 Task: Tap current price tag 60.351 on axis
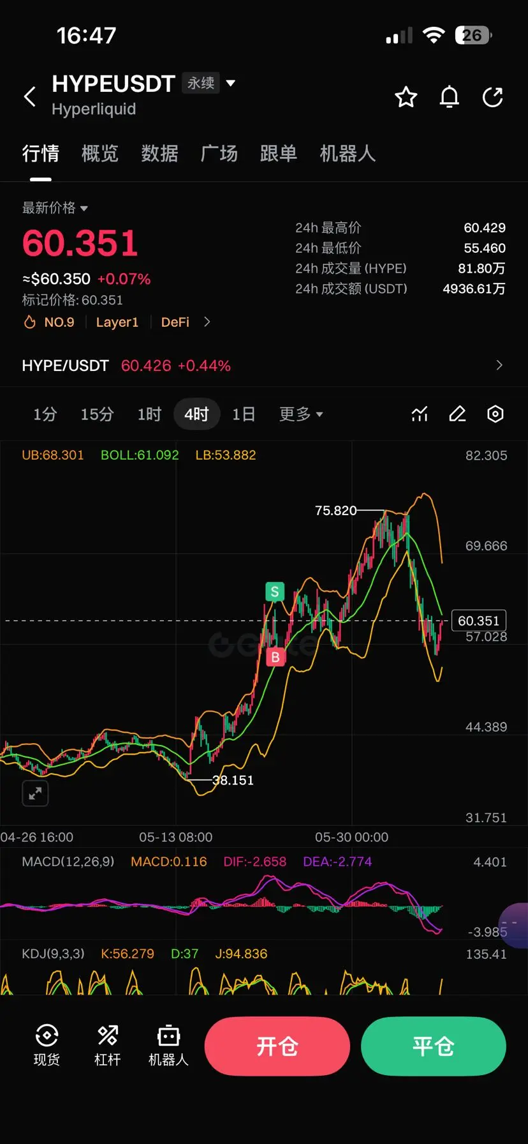coord(479,621)
